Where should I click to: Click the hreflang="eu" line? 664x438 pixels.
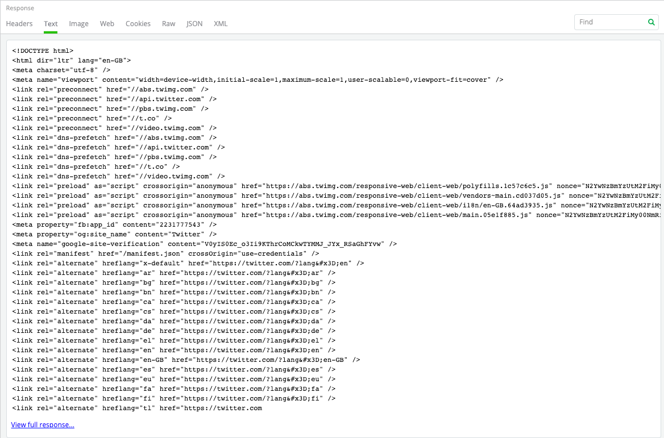(174, 379)
